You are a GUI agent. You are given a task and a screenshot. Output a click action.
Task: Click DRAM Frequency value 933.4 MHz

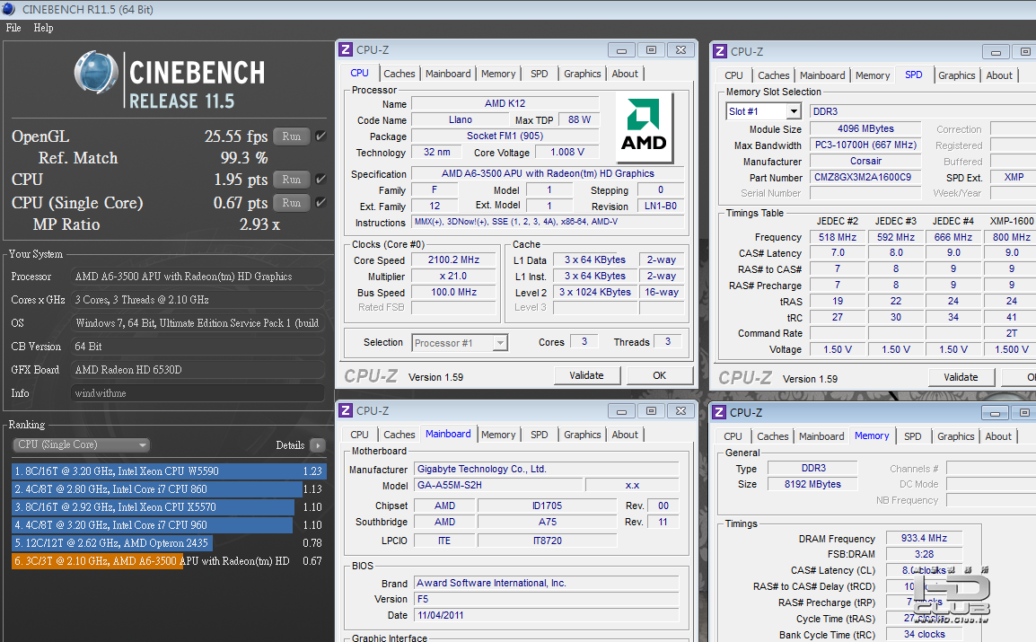coord(924,539)
